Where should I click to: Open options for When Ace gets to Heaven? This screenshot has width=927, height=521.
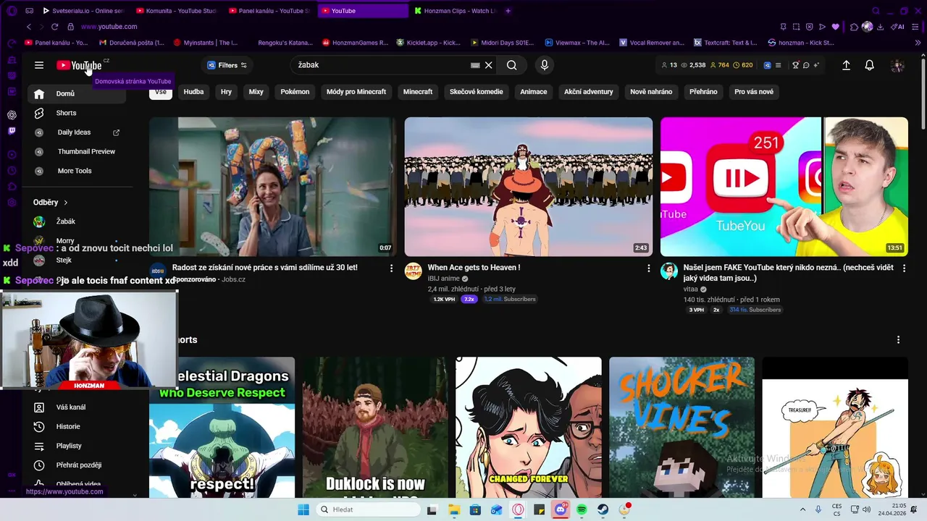(648, 268)
